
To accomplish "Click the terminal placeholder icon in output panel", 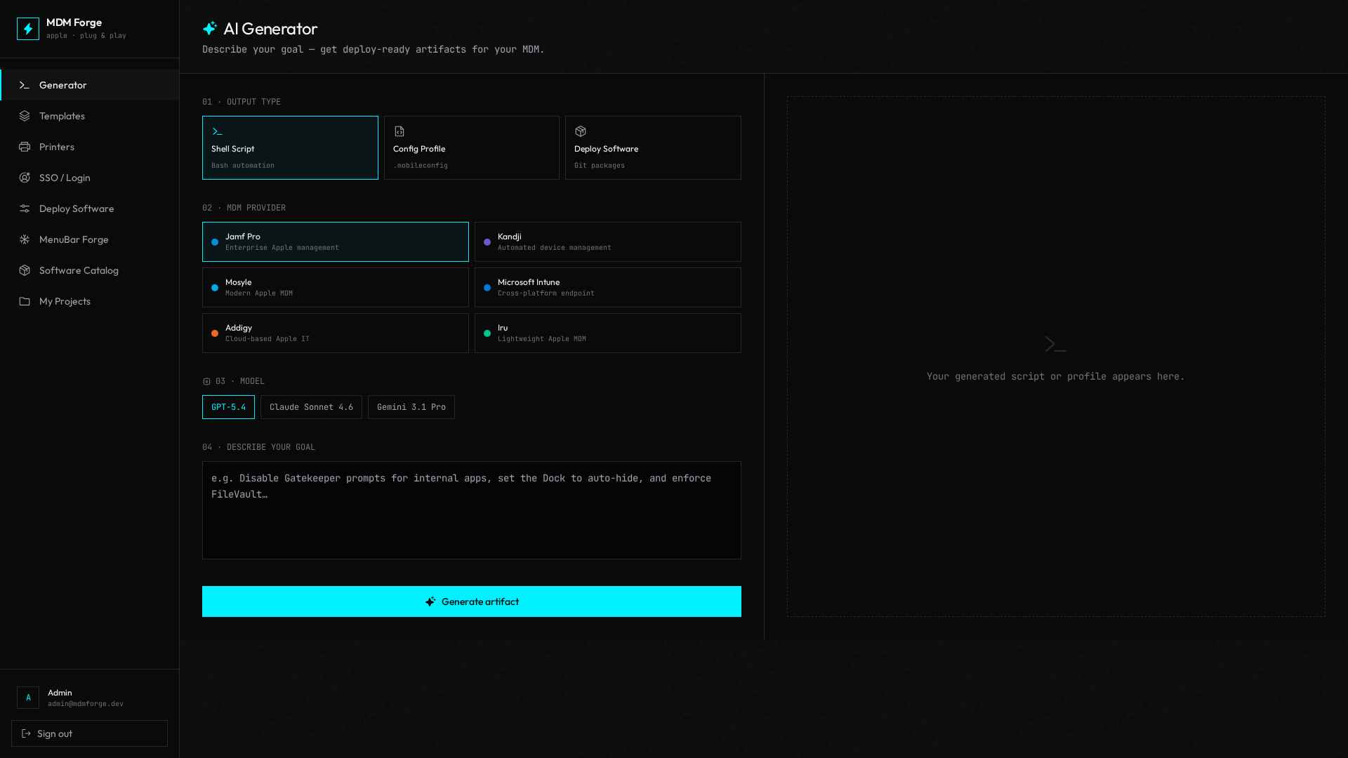I will (x=1055, y=344).
